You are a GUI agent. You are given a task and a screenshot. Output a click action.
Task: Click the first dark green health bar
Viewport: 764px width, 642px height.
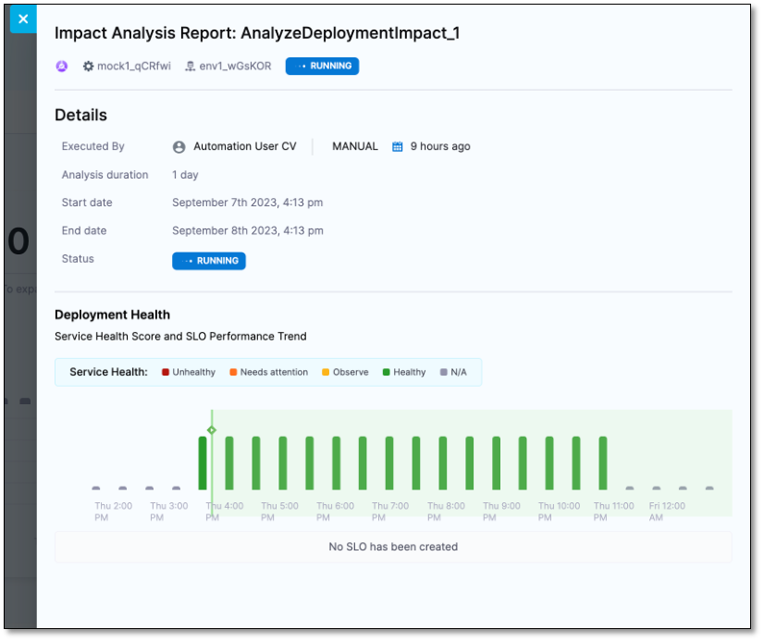click(203, 463)
